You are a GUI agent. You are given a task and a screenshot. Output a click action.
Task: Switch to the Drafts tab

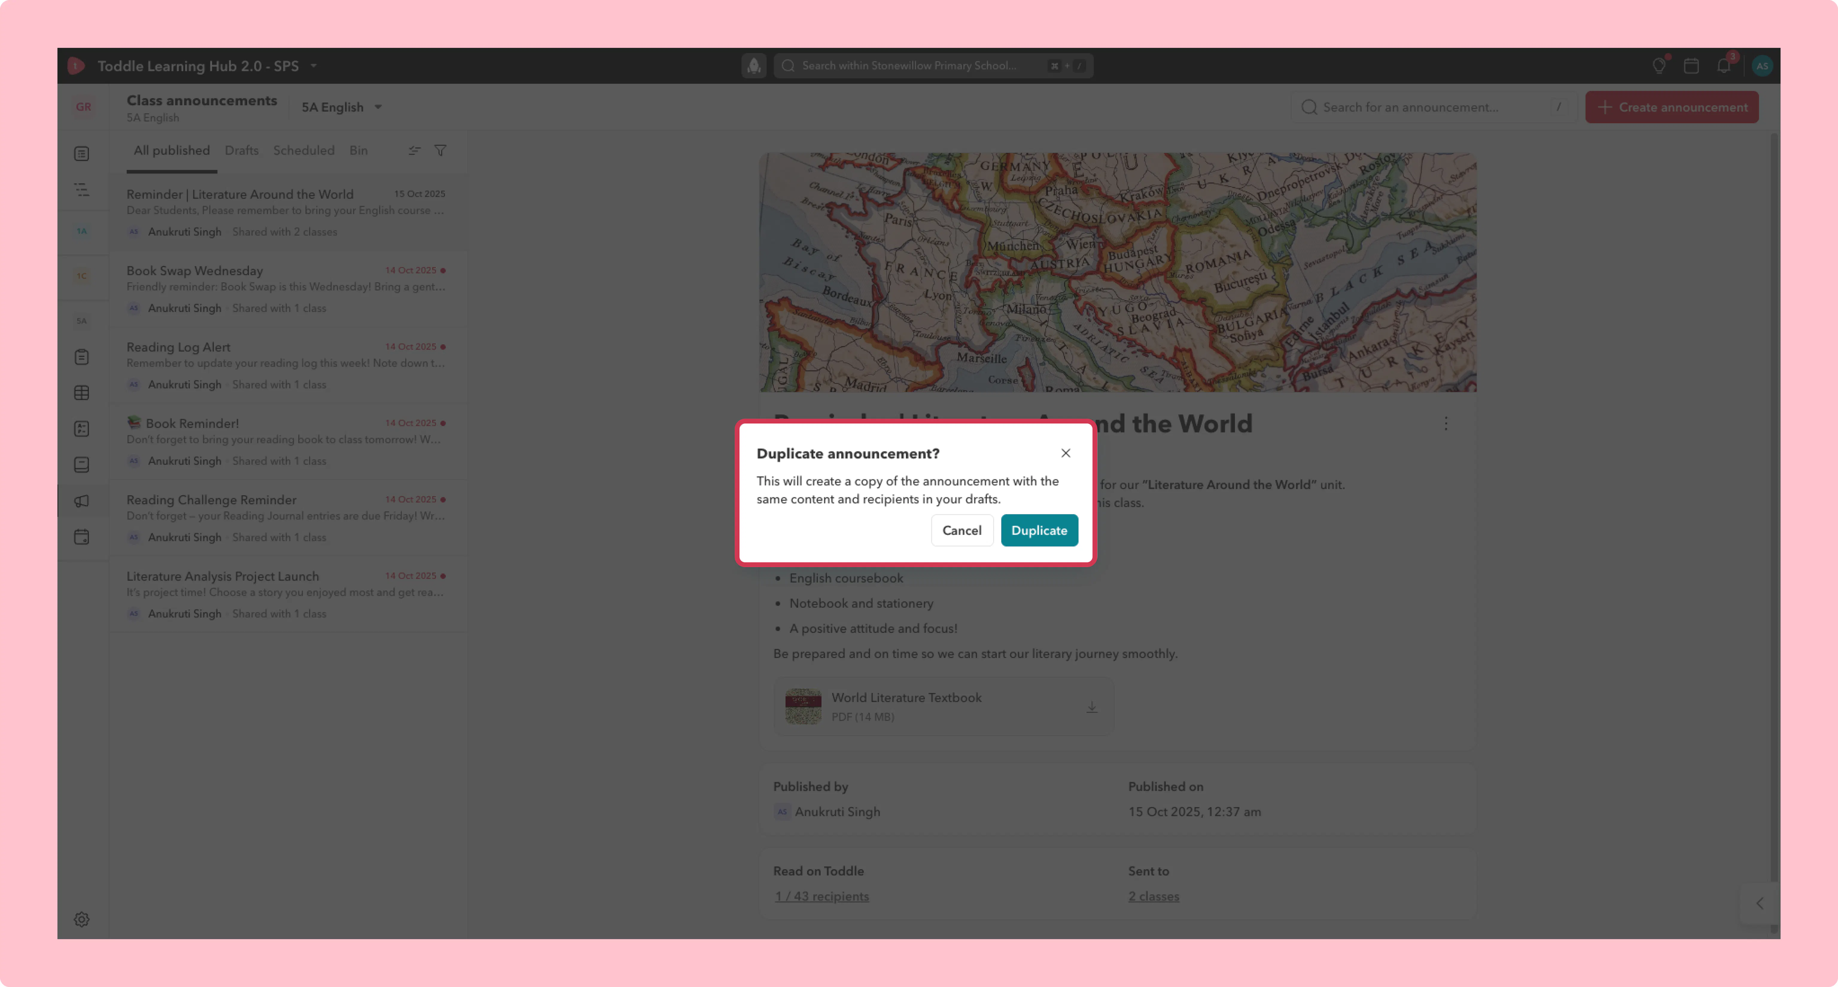(242, 150)
